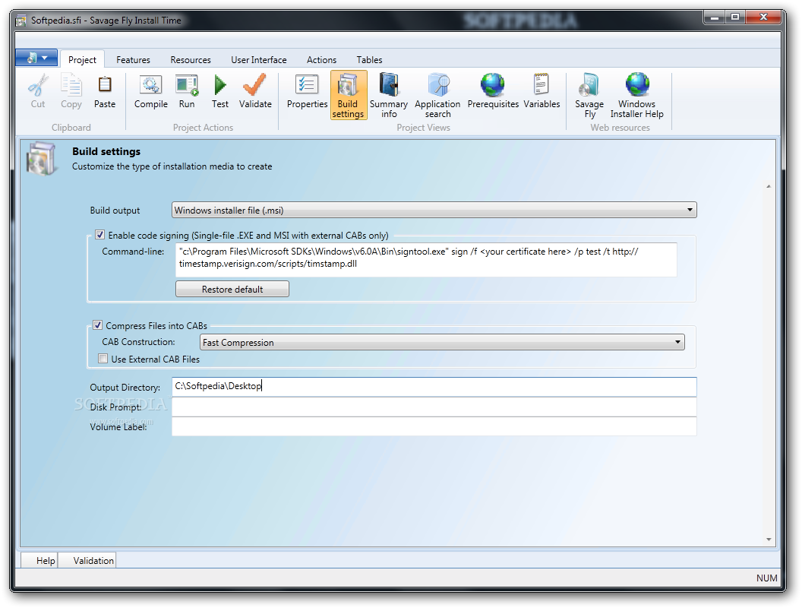This screenshot has width=802, height=608.
Task: Switch to the Project ribbon tab
Action: 82,60
